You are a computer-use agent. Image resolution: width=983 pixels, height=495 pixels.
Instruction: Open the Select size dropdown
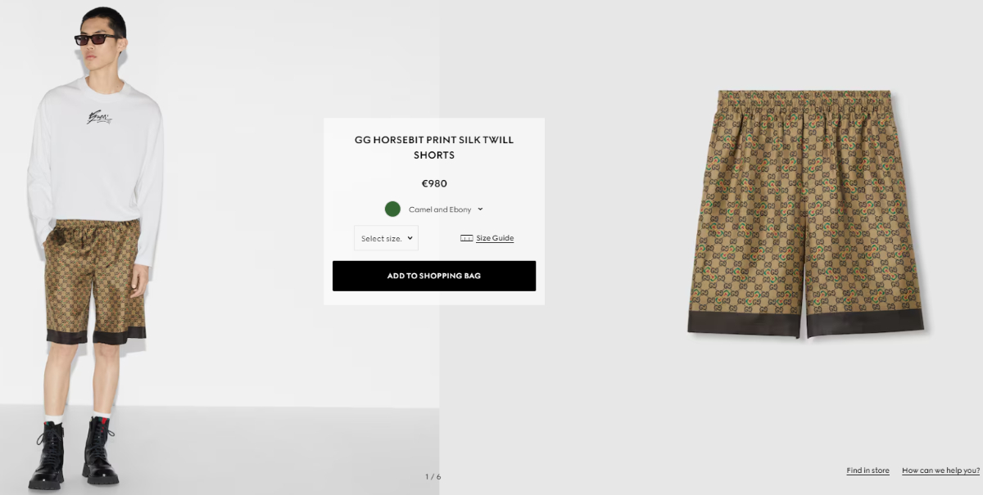click(x=386, y=238)
